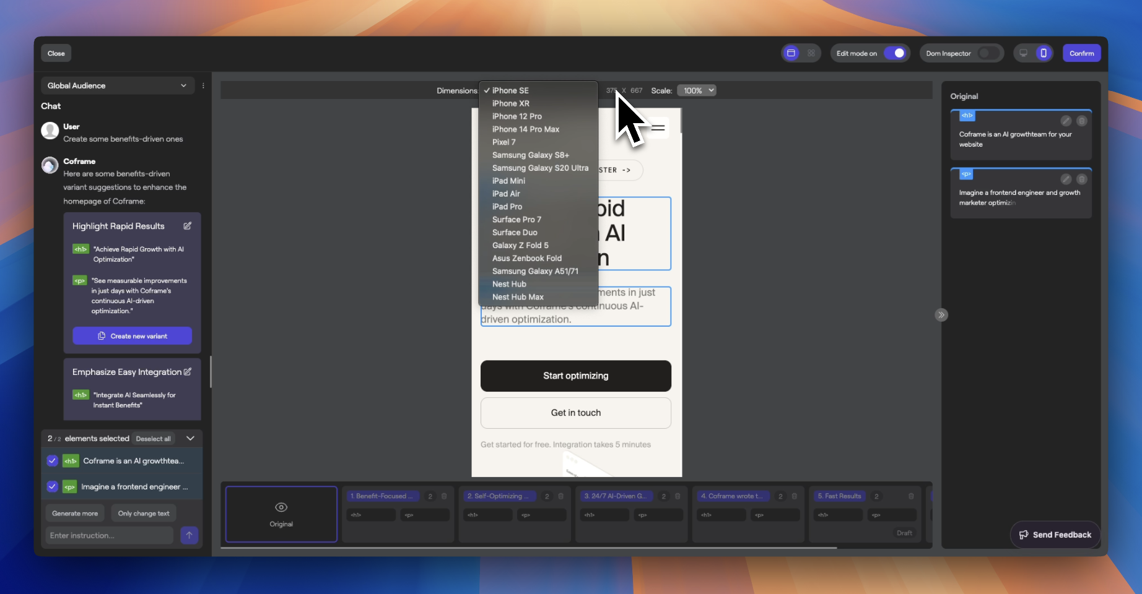Click the h1 tag icon in Highlight Rapid Results
Viewport: 1142px width, 594px height.
81,249
